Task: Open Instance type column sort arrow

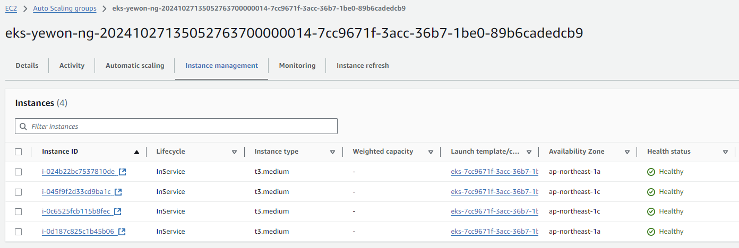Action: click(x=332, y=152)
